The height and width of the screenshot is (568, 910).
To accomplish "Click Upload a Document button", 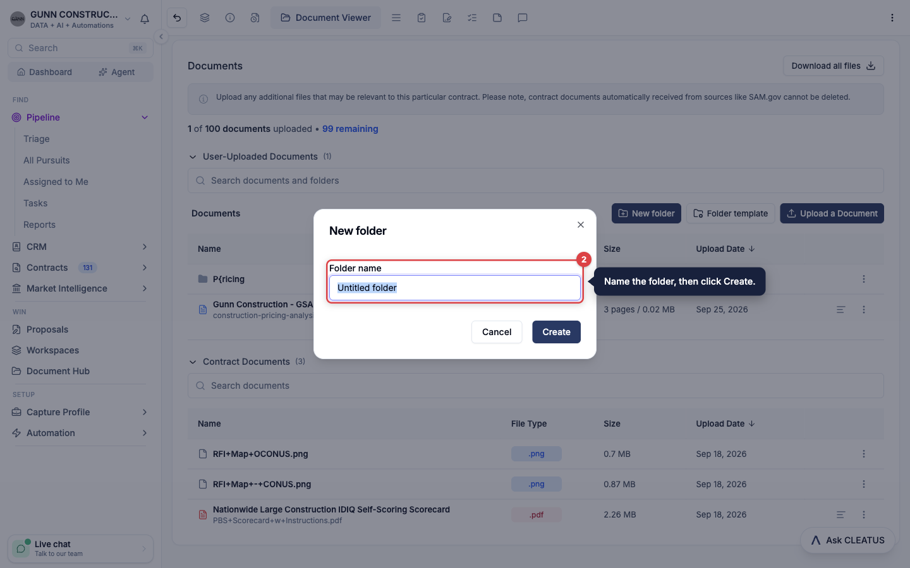I will [x=832, y=213].
